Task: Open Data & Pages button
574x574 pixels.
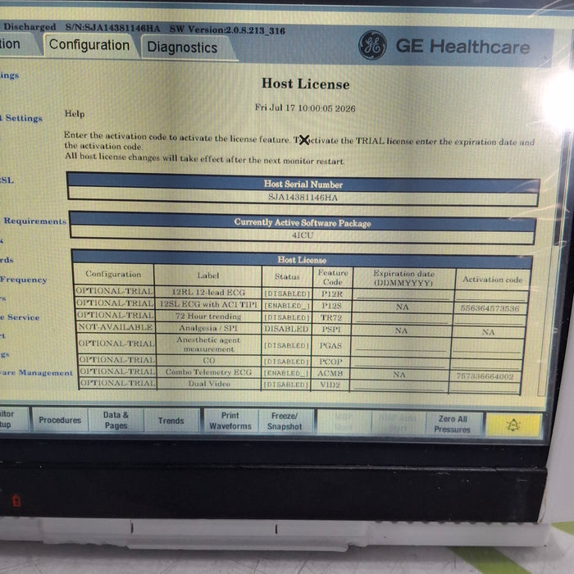Action: [x=116, y=420]
